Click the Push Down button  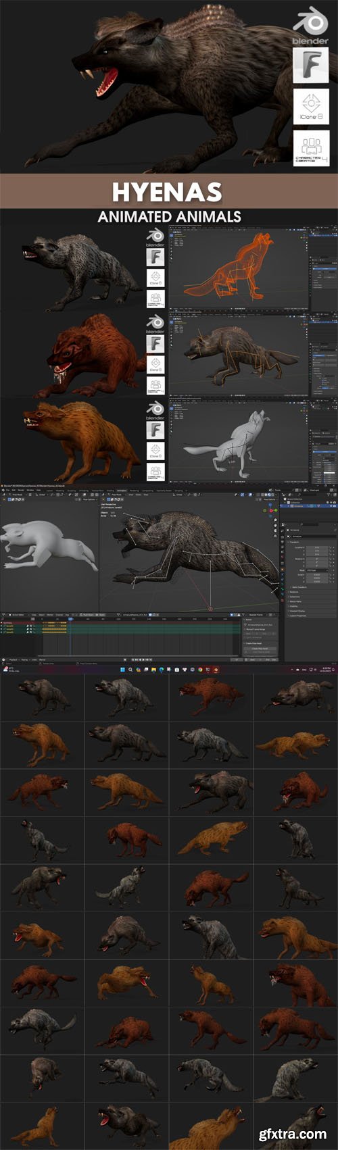87,614
